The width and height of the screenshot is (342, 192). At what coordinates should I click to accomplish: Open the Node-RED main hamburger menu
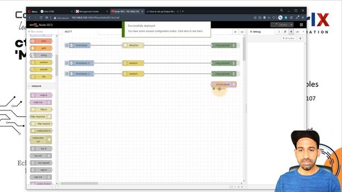tap(301, 25)
